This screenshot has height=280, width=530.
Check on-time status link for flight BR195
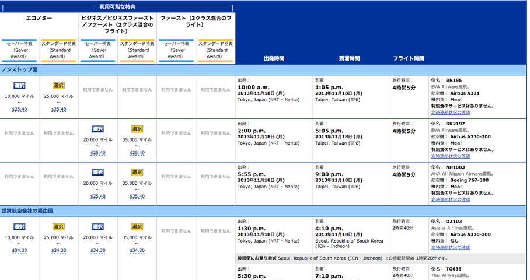(451, 113)
